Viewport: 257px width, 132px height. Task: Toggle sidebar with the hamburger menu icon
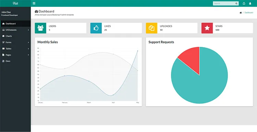click(34, 3)
